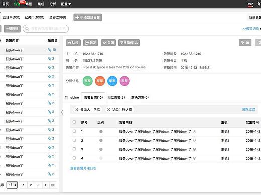Remove the 状态: 待认领 filter tag

coord(108,110)
